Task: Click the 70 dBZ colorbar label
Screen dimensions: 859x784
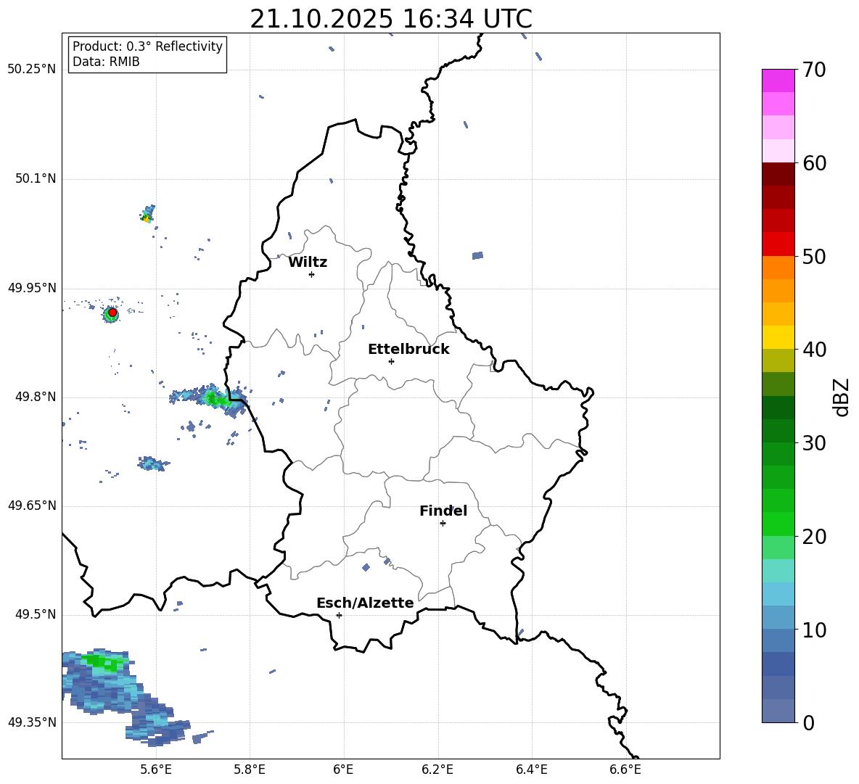Action: 813,70
